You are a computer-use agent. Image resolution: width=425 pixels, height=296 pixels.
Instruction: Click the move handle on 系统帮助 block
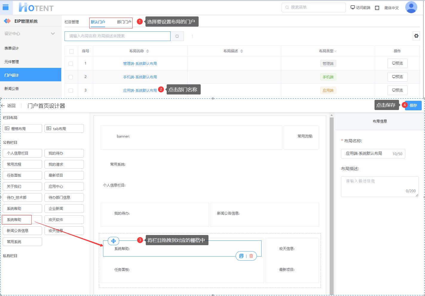tap(113, 241)
